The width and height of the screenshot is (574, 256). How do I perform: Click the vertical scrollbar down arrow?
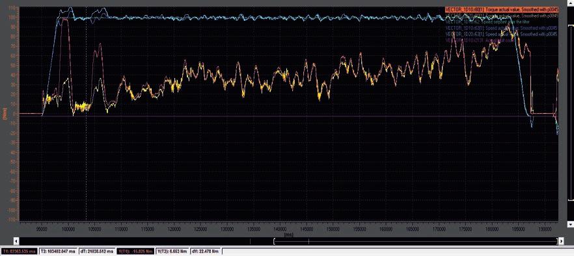(x=571, y=224)
